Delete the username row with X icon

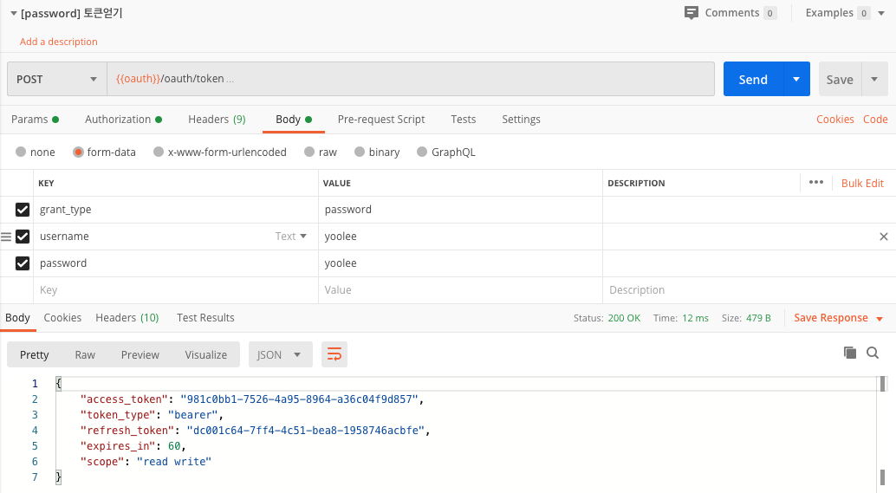pyautogui.click(x=883, y=237)
